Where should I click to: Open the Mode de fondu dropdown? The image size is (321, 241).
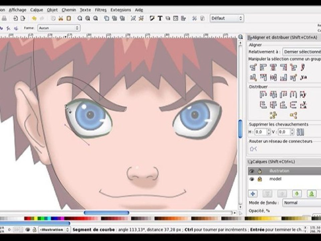pyautogui.click(x=302, y=203)
